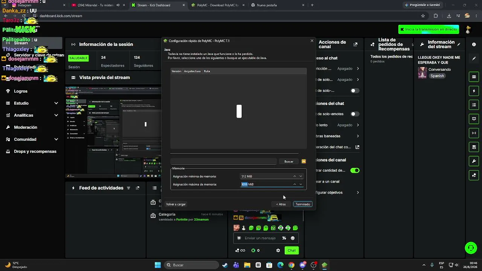482x271 pixels.
Task: Decrease minimum memory allocation with down arrow
Action: tap(300, 176)
